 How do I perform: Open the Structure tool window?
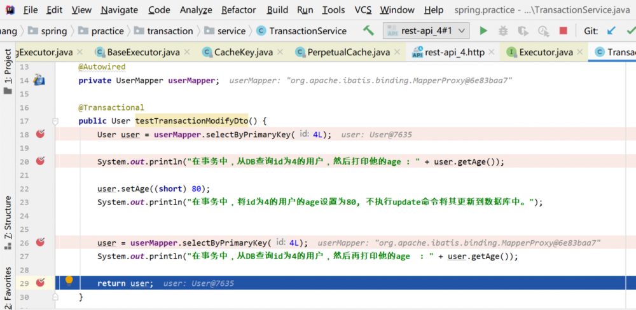8,222
